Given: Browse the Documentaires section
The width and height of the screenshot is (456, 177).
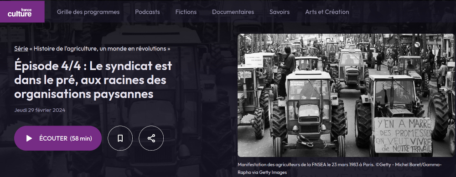Looking at the screenshot, I should (x=233, y=12).
